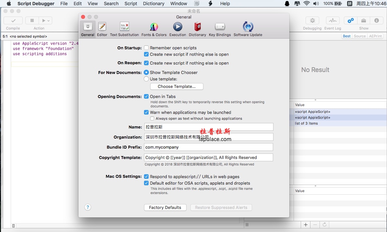Switch result view to Source

[360, 36]
